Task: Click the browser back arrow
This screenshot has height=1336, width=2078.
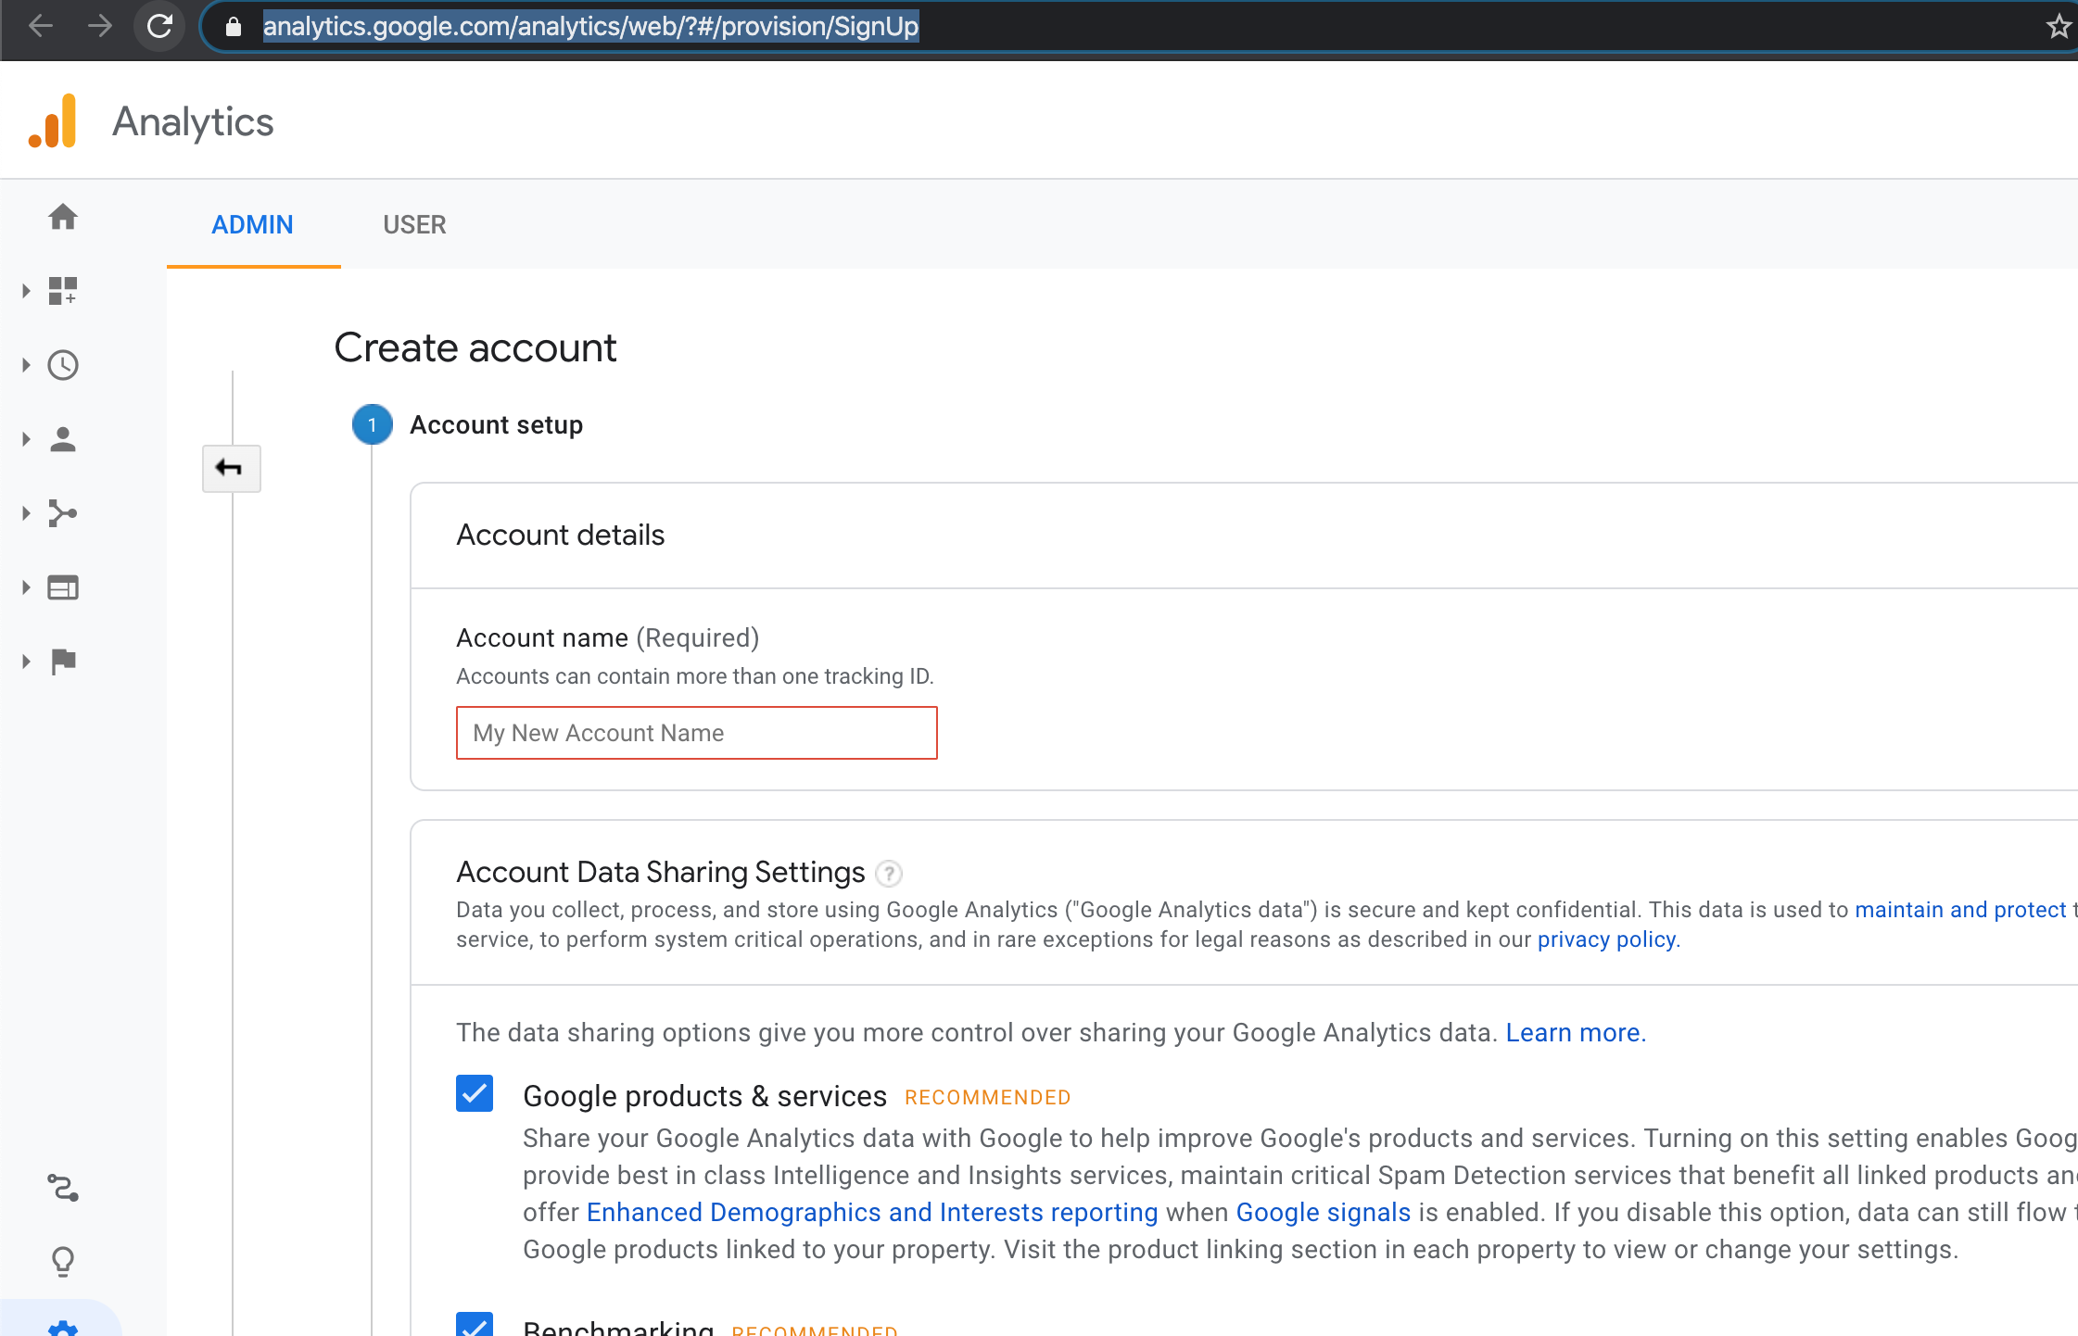Action: click(41, 26)
